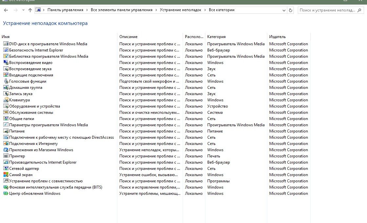Open the Клавиатура troubleshooter name
The width and height of the screenshot is (367, 223).
(x=19, y=100)
